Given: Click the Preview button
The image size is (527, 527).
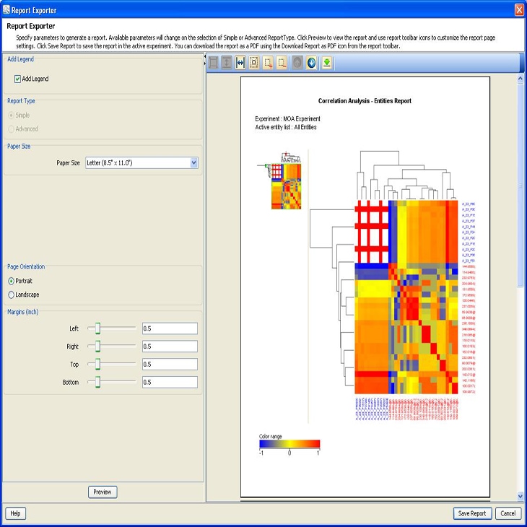Looking at the screenshot, I should click(103, 492).
